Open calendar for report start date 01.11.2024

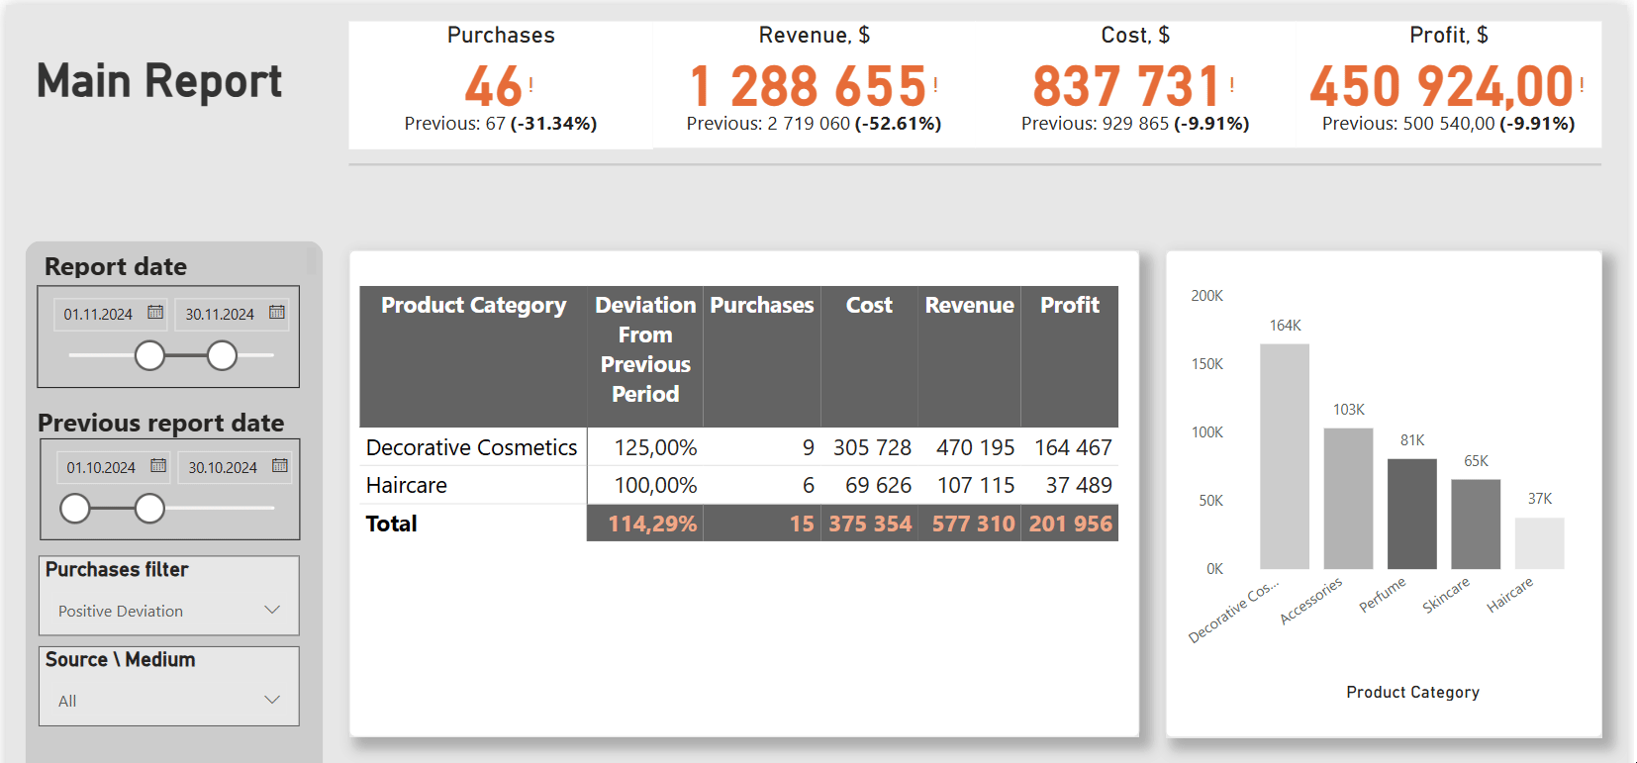155,313
